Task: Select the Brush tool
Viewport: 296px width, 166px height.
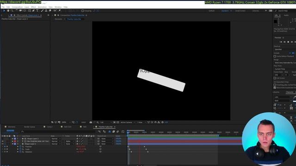Action: coord(42,11)
